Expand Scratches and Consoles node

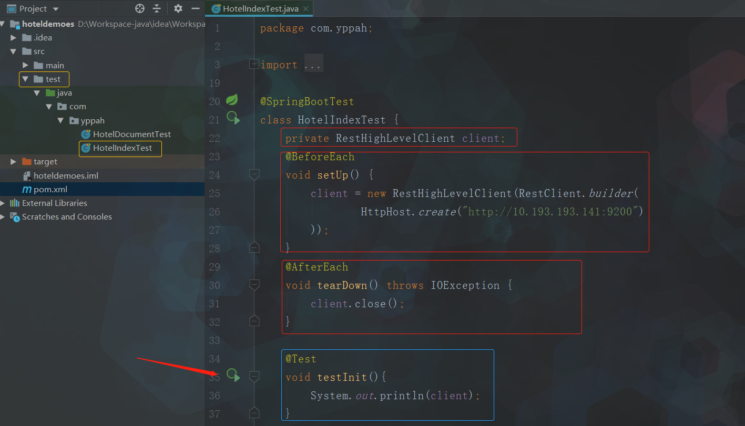[3, 216]
